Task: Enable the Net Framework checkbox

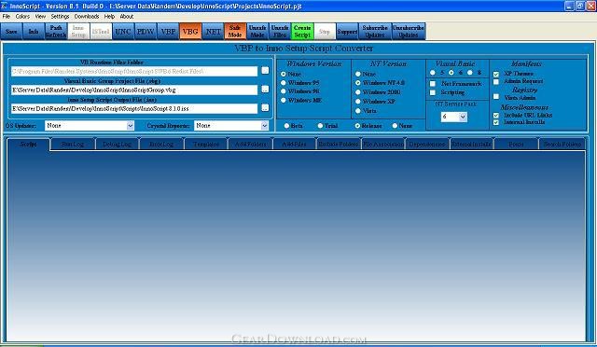Action: point(433,84)
